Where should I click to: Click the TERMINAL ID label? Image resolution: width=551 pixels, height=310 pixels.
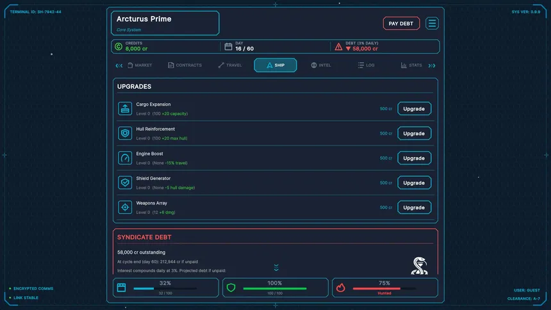[35, 12]
